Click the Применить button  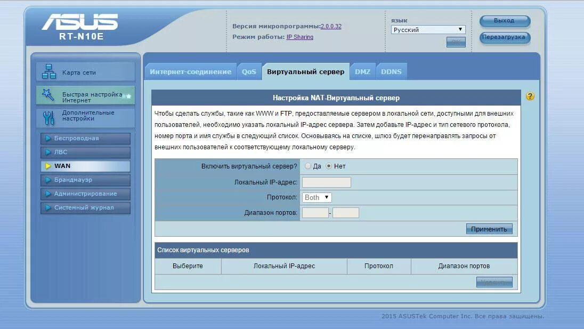[489, 228]
